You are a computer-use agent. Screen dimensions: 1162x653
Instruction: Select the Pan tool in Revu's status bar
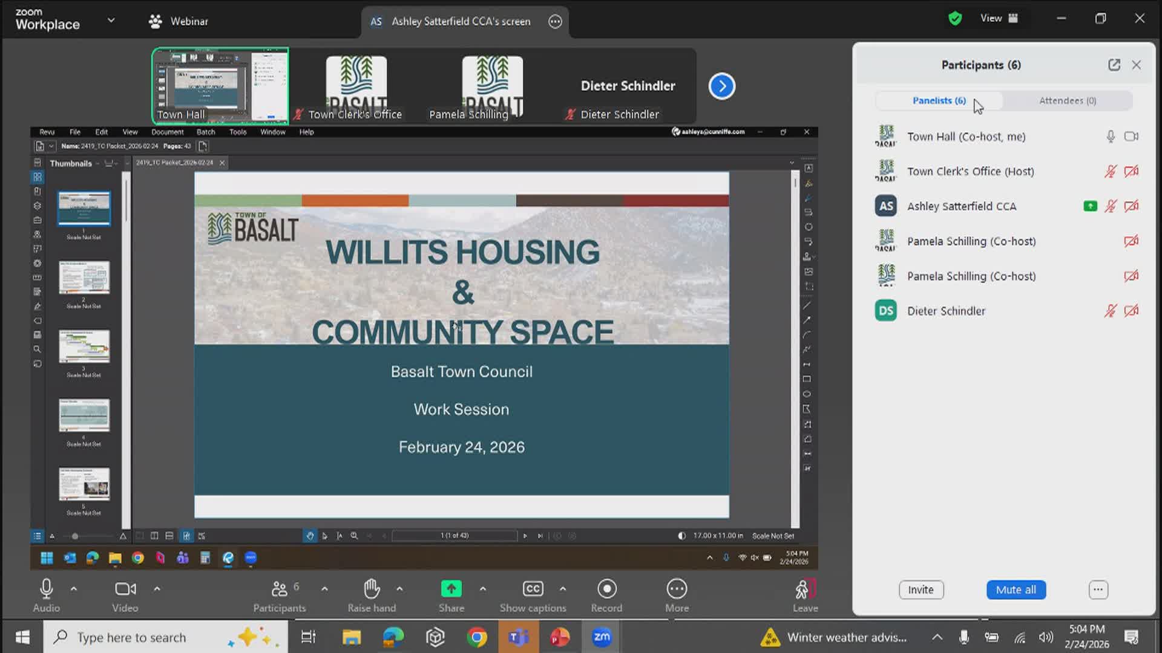click(x=310, y=536)
